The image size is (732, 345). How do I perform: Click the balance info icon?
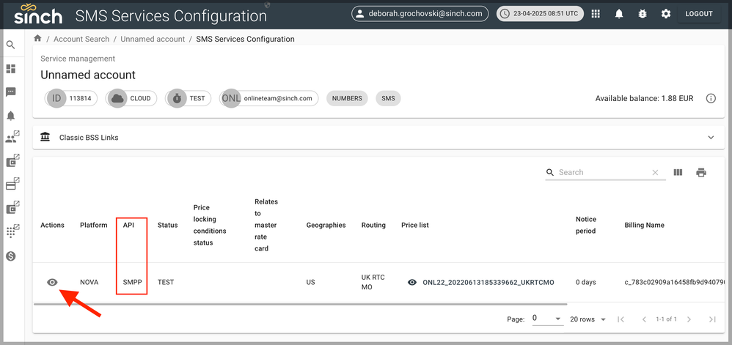pyautogui.click(x=711, y=98)
